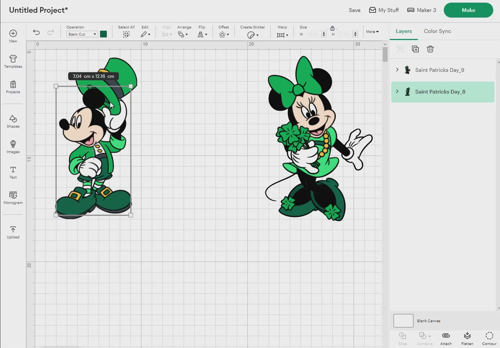Click the bottom-right resize handle of selection

tap(131, 215)
